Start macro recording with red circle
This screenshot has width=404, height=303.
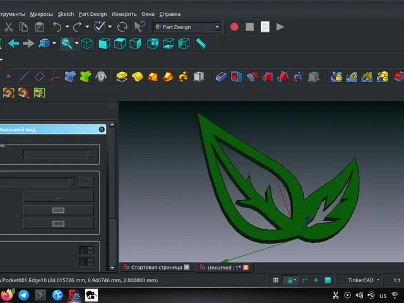pos(234,27)
